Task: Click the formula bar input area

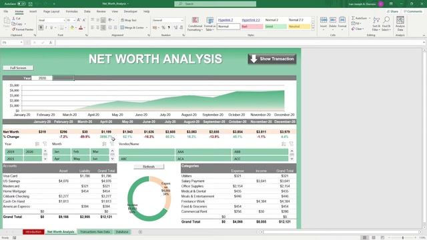Action: click(x=239, y=43)
